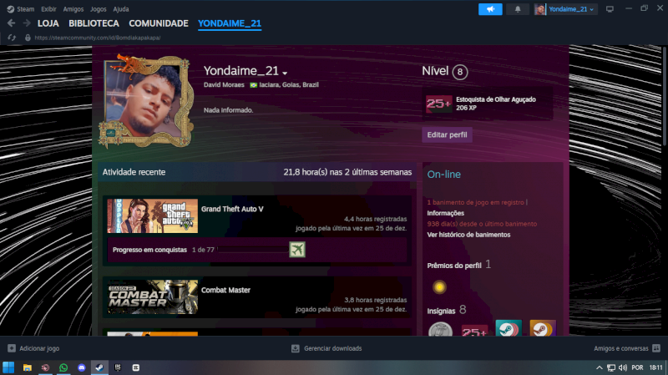Click the download icon by Gerenciar downloads
The image size is (668, 375).
(x=296, y=348)
